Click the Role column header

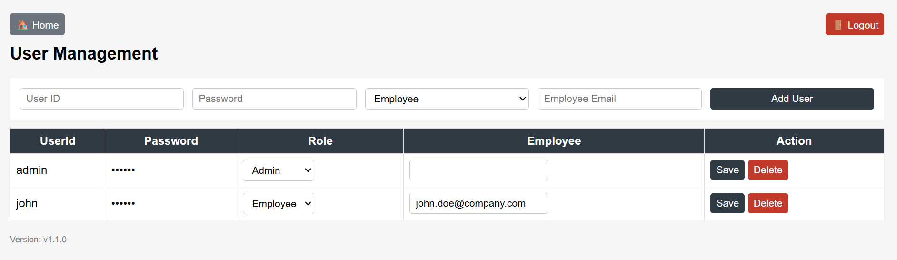coord(320,141)
